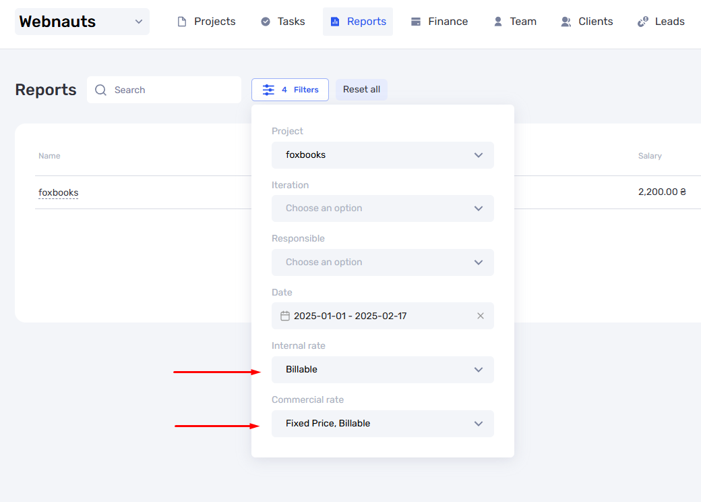Clear the date range with X
This screenshot has height=502, width=701.
click(481, 316)
